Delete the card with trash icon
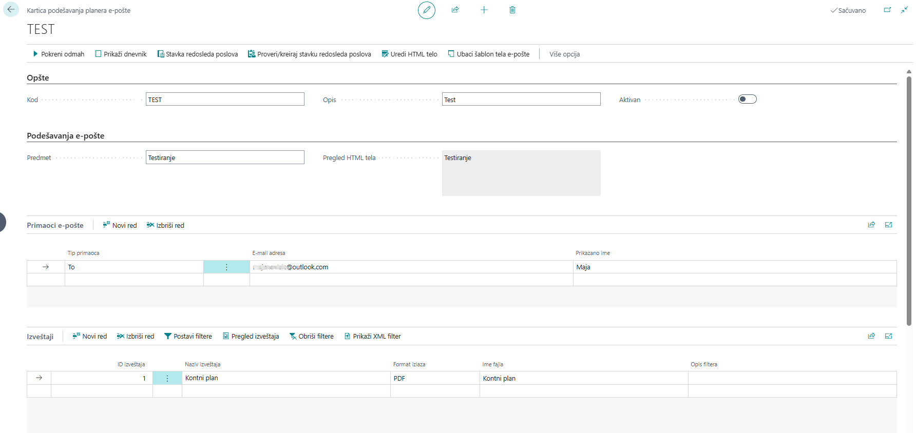The width and height of the screenshot is (916, 433). (x=512, y=10)
